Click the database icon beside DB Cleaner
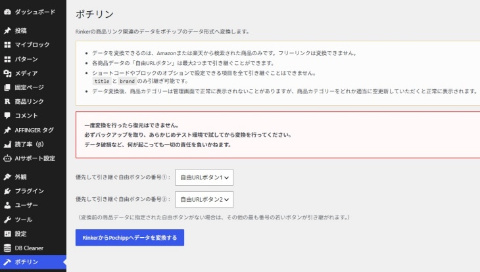This screenshot has width=480, height=272. (x=7, y=248)
